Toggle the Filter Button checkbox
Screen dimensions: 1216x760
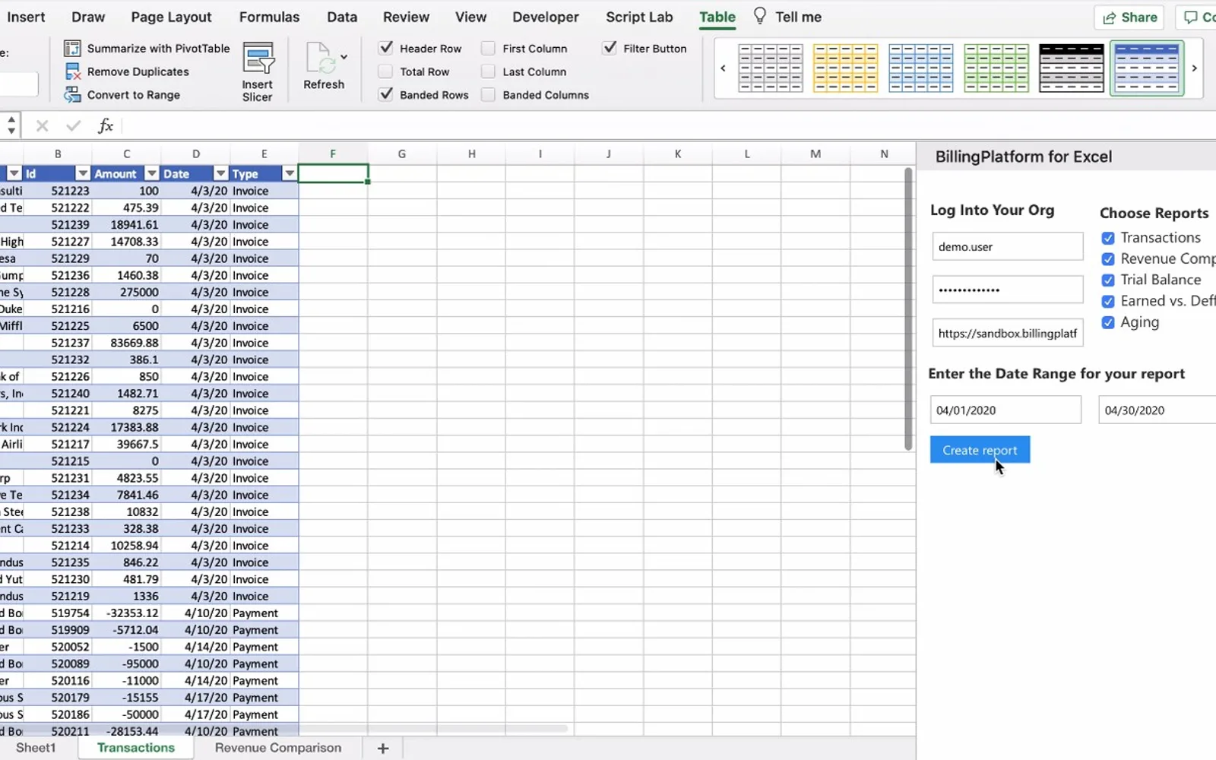click(x=610, y=48)
